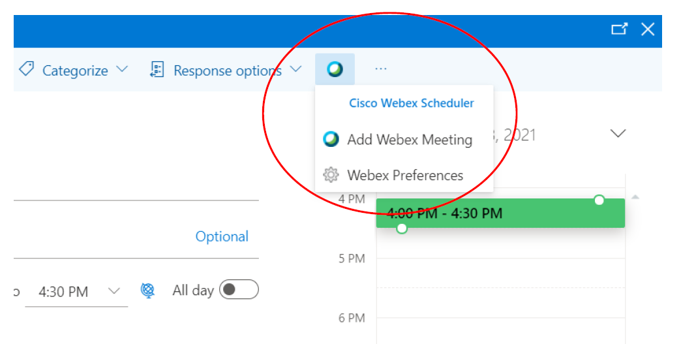Open the time zone globe icon
Image resolution: width=696 pixels, height=344 pixels.
(x=148, y=290)
